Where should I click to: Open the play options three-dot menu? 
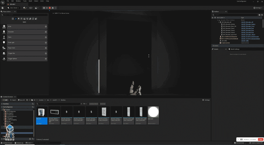click(x=56, y=8)
